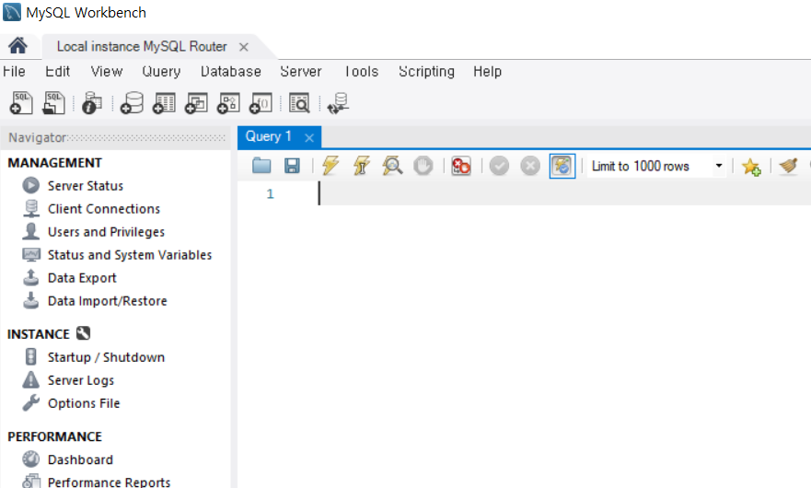Image resolution: width=811 pixels, height=488 pixels.
Task: Explain query plan magnifier icon
Action: click(x=392, y=166)
